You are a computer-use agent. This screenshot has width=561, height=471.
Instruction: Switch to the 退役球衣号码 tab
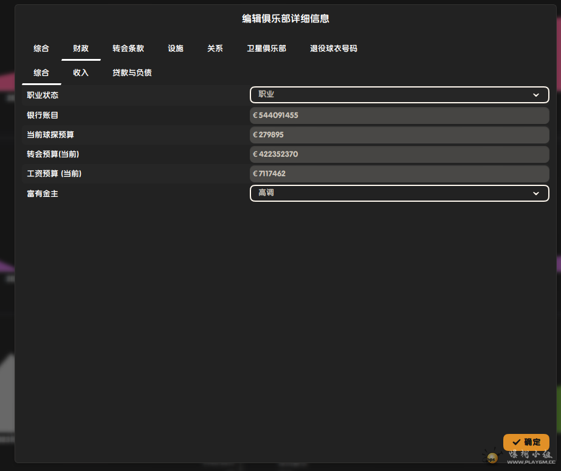coord(334,49)
